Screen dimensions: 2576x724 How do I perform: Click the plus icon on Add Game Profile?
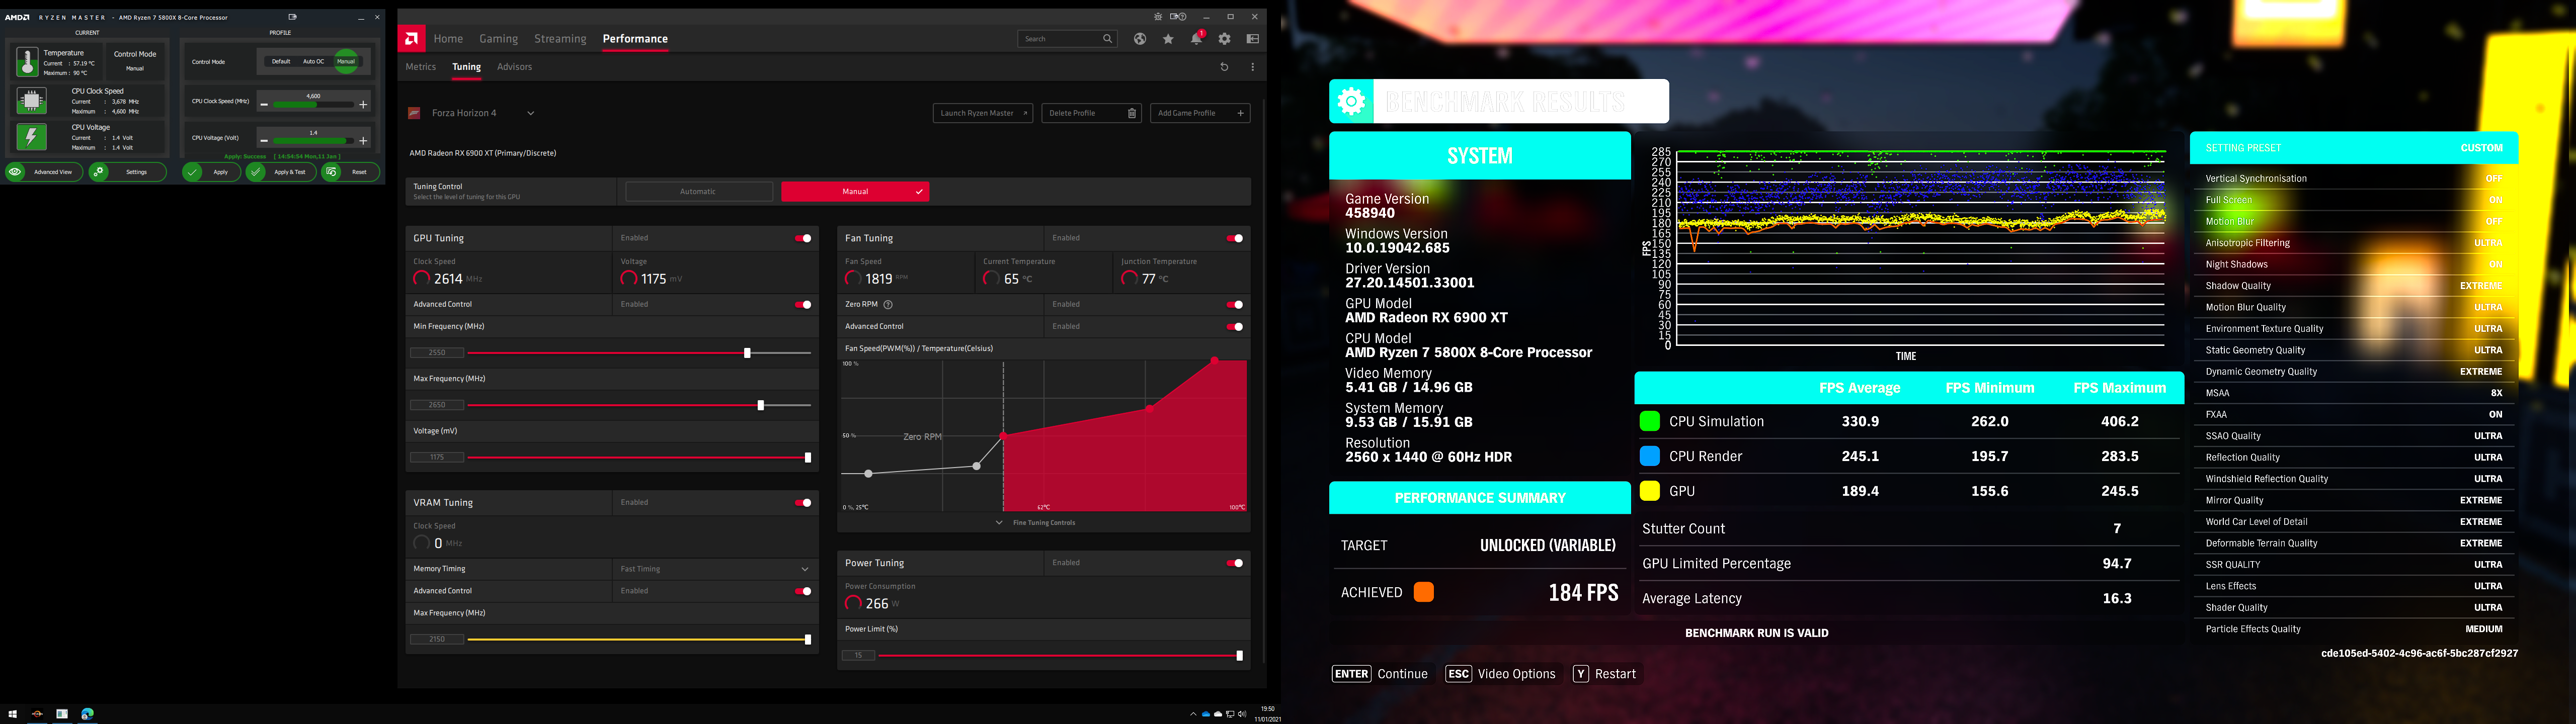tap(1240, 113)
